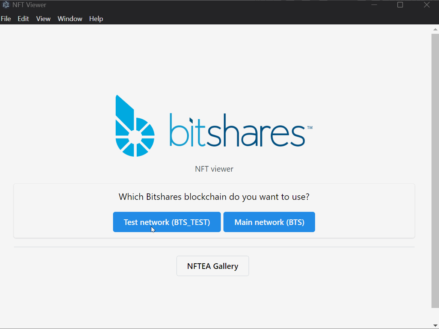439x329 pixels.
Task: Click the scrollbar down arrow
Action: pos(435,325)
